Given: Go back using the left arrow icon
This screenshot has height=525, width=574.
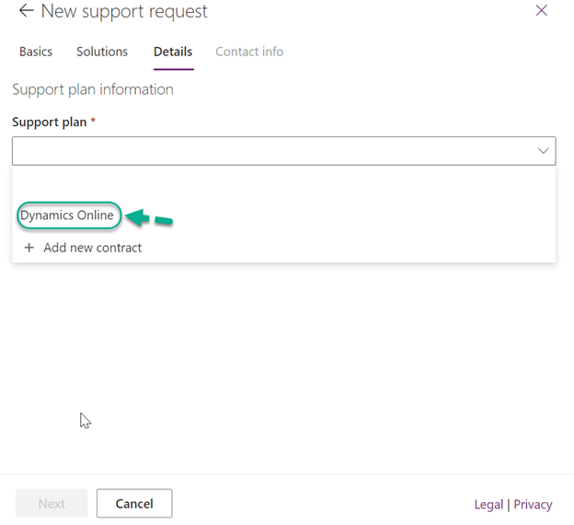Looking at the screenshot, I should pyautogui.click(x=27, y=11).
